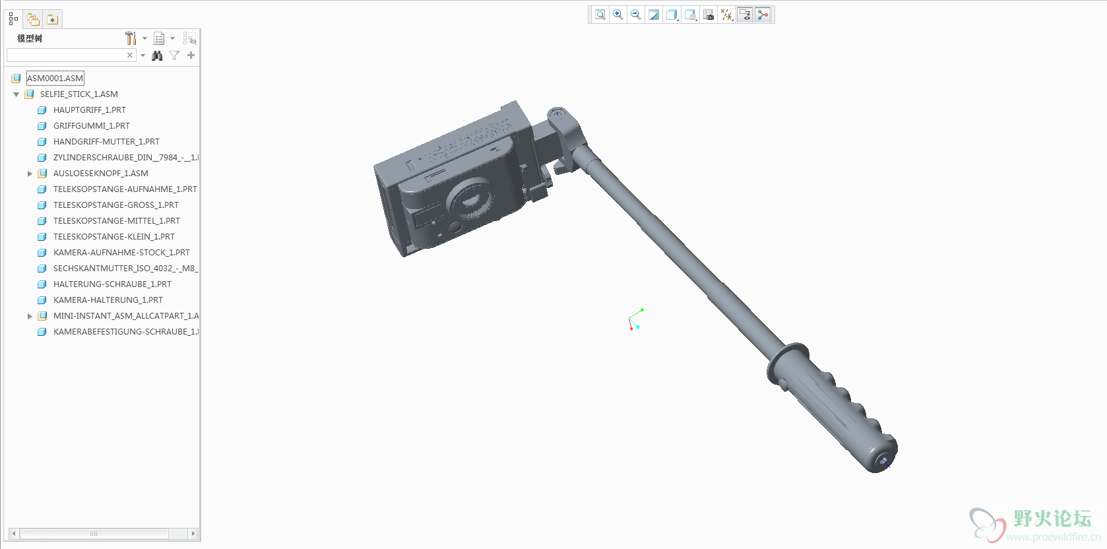Image resolution: width=1107 pixels, height=549 pixels.
Task: Click the Repaint screen icon
Action: tap(654, 15)
